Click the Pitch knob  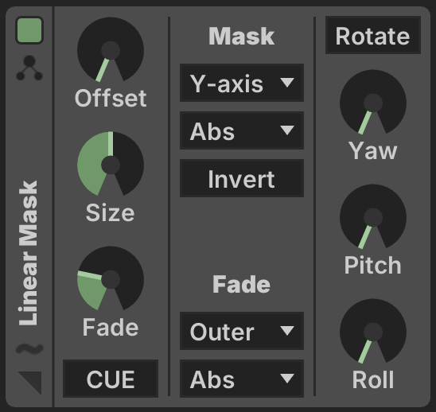373,217
